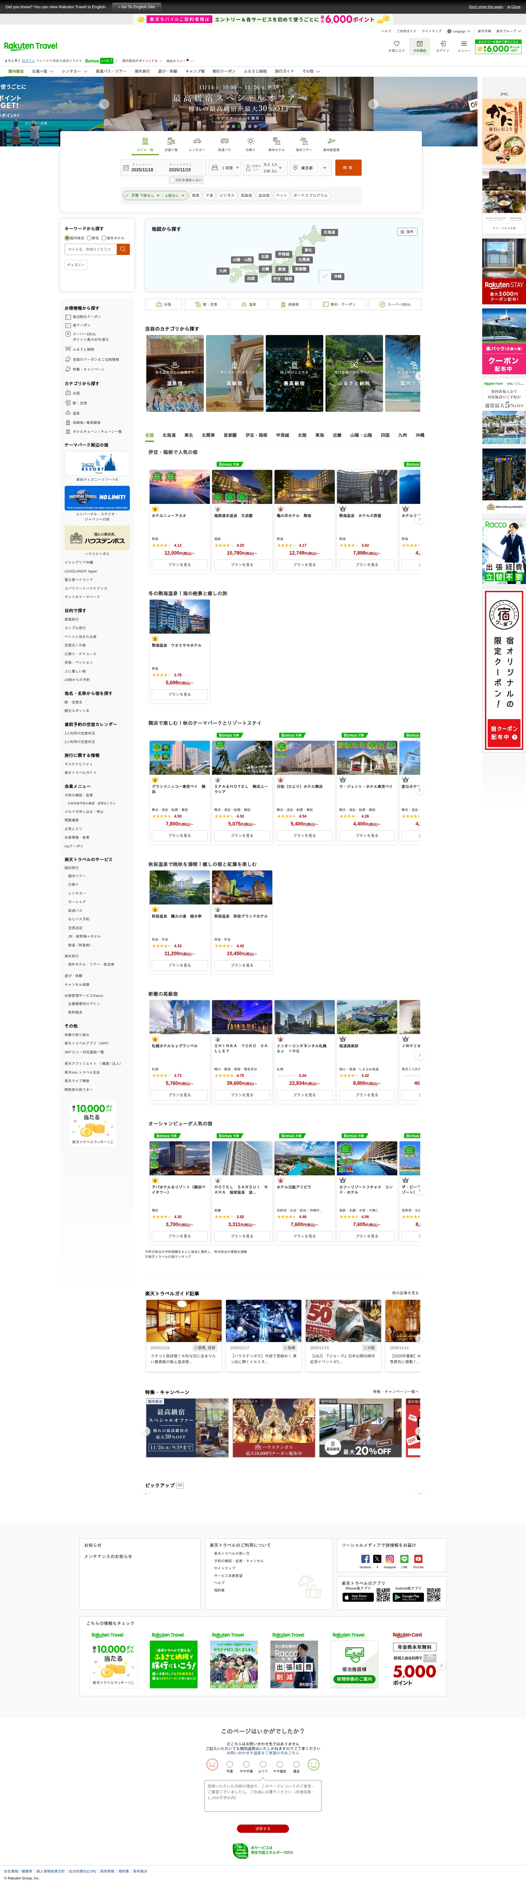Select the 海外航空券 airplane icon tab
The width and height of the screenshot is (526, 1889).
coord(331,141)
